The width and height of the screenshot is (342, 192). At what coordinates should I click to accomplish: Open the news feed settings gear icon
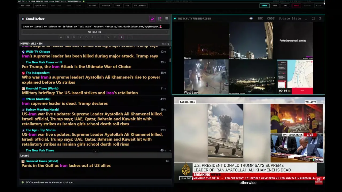point(168,43)
